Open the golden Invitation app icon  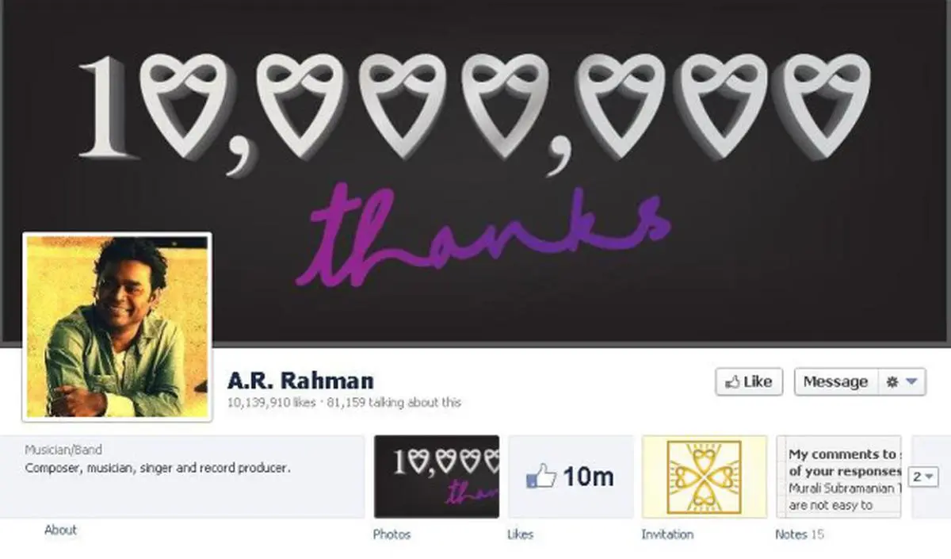[x=705, y=477]
